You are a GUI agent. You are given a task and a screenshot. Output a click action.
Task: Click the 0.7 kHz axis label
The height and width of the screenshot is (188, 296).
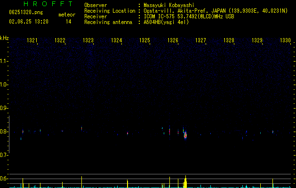tap(4, 155)
